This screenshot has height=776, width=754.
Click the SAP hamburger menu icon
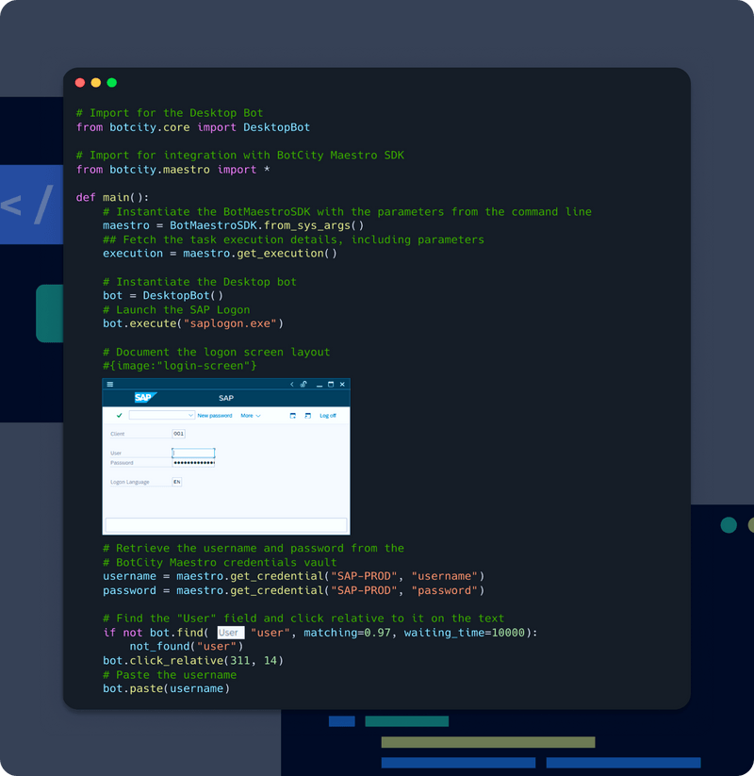pos(110,385)
